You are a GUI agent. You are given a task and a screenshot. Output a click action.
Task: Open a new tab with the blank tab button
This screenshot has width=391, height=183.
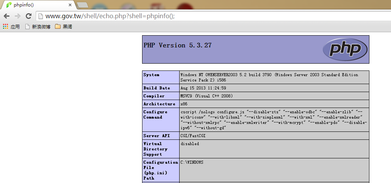tap(83, 5)
